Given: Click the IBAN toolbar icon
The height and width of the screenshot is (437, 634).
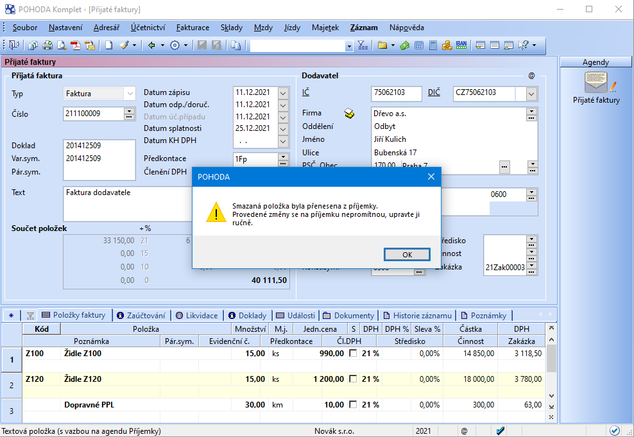Looking at the screenshot, I should click(x=461, y=46).
